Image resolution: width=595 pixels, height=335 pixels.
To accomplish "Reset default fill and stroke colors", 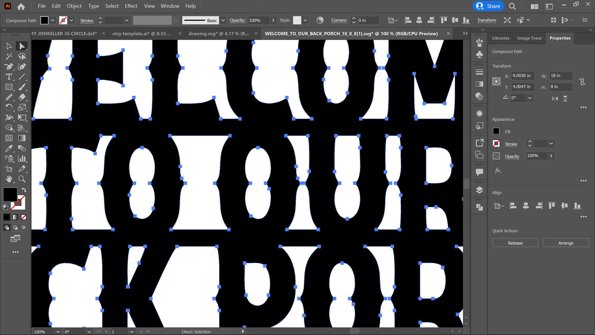I will click(5, 206).
